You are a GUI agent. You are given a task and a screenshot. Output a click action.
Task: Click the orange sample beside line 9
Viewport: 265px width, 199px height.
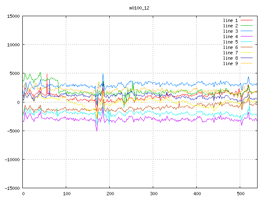pos(247,63)
